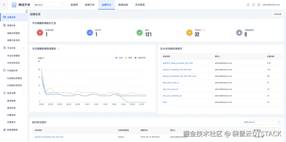Switch to the 项目管理 tab
This screenshot has width=286, height=142.
tap(140, 5)
